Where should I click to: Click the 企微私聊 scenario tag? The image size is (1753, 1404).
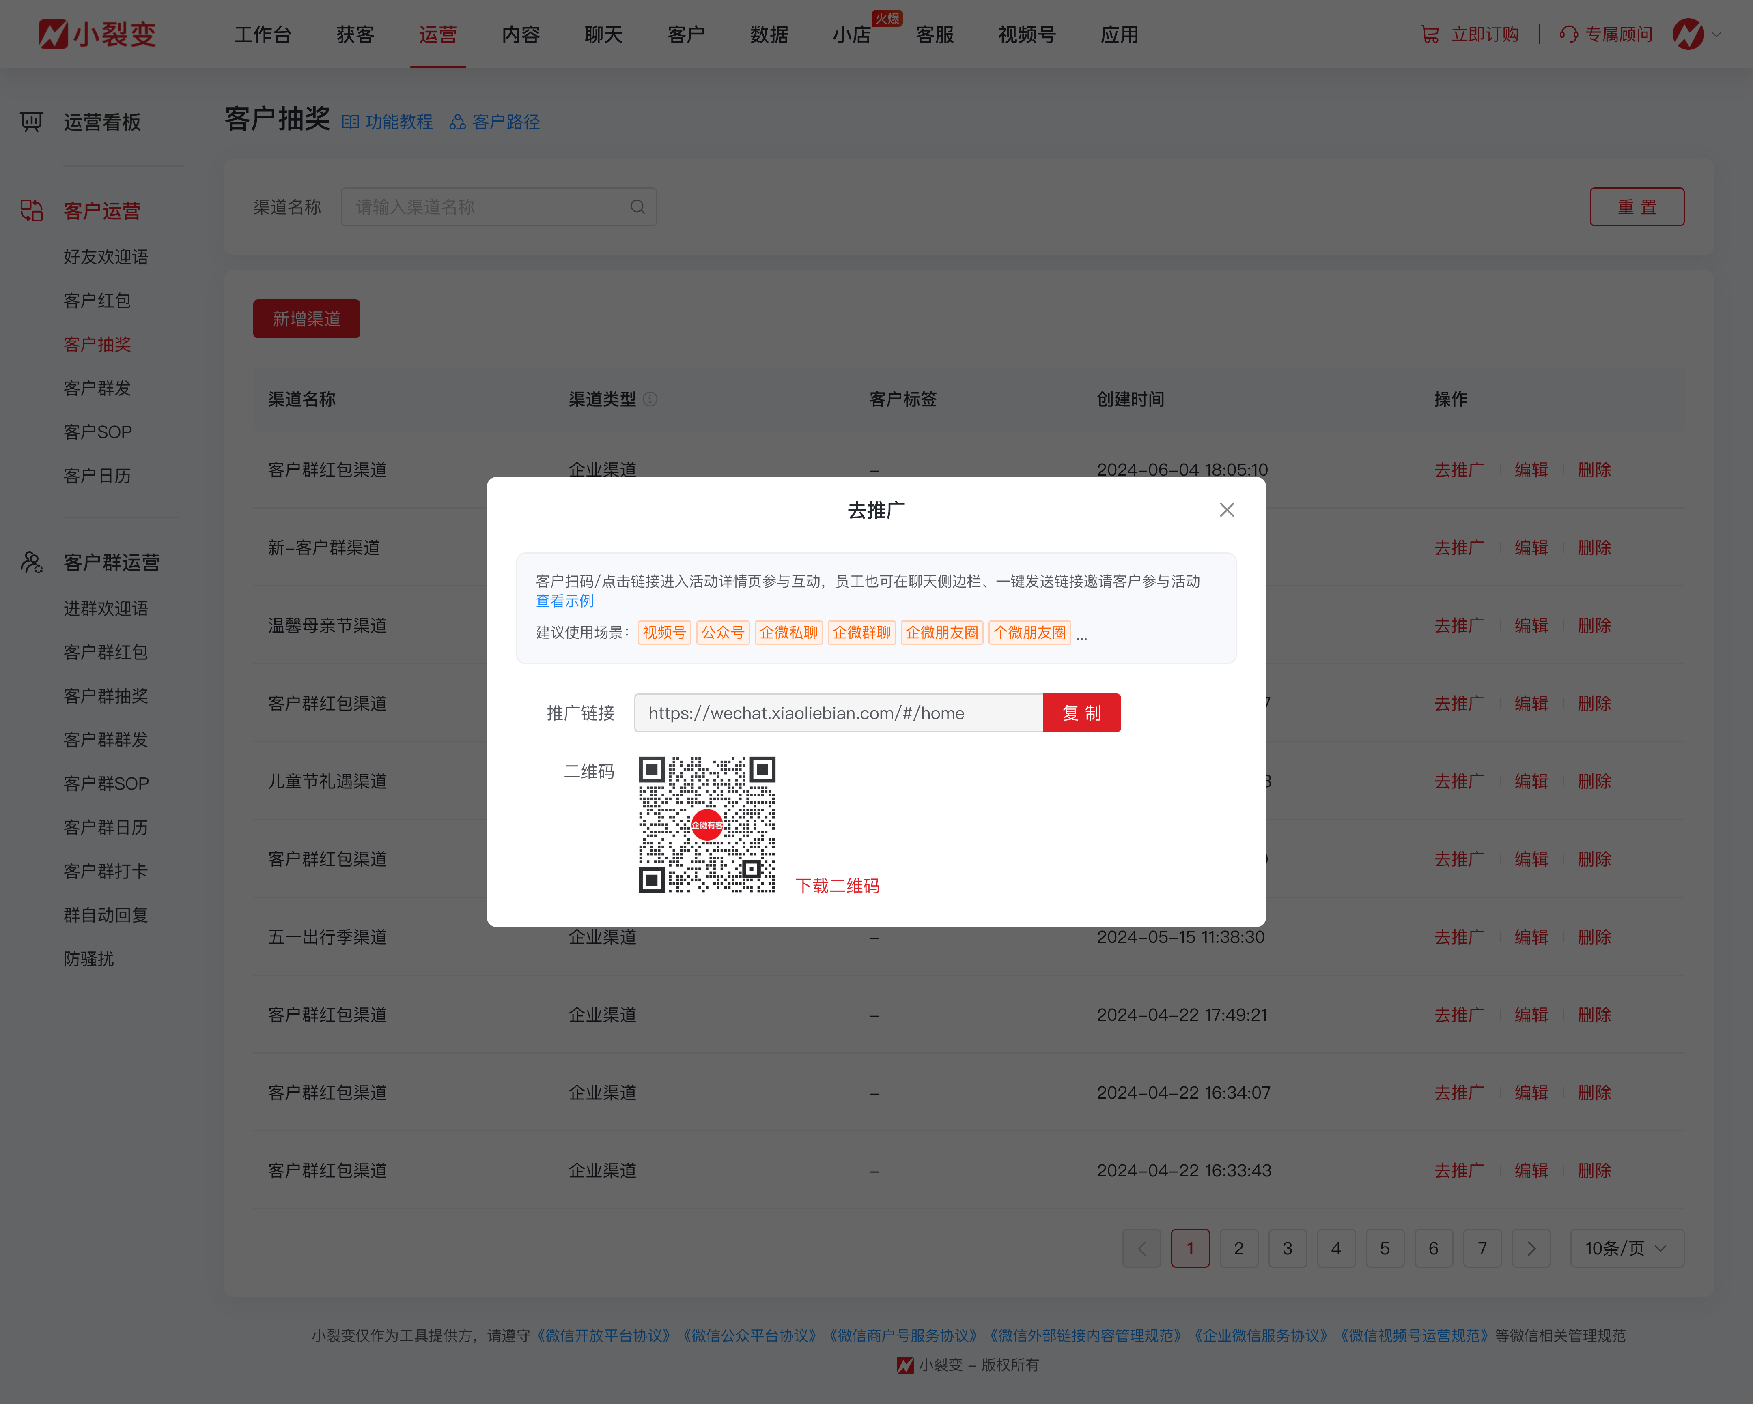[789, 632]
